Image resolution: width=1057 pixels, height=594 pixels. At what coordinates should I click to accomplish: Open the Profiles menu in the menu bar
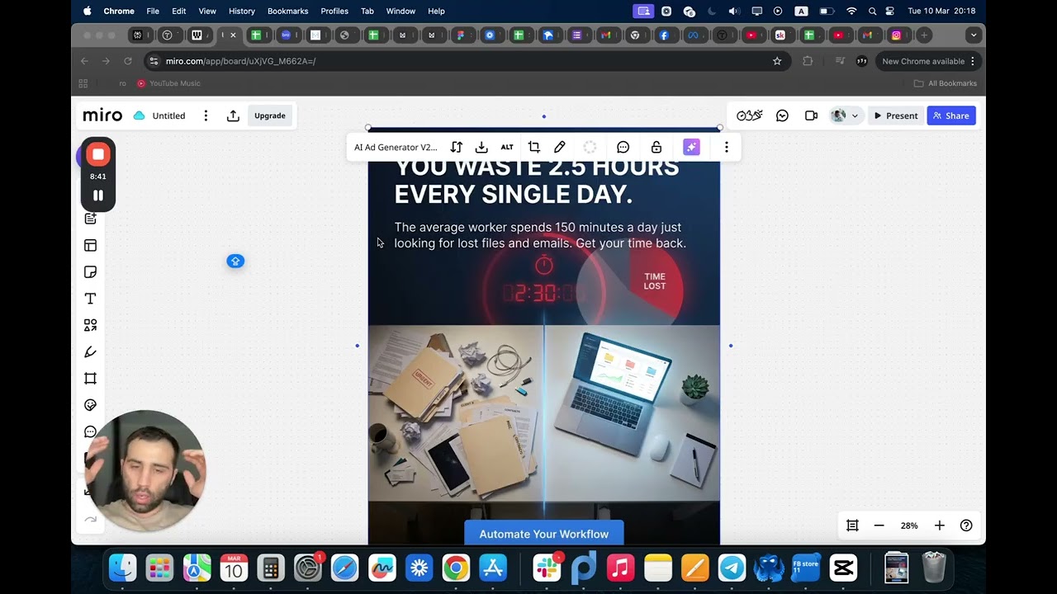click(334, 11)
